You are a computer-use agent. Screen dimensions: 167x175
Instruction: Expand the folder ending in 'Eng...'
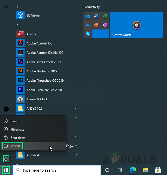click(76, 146)
